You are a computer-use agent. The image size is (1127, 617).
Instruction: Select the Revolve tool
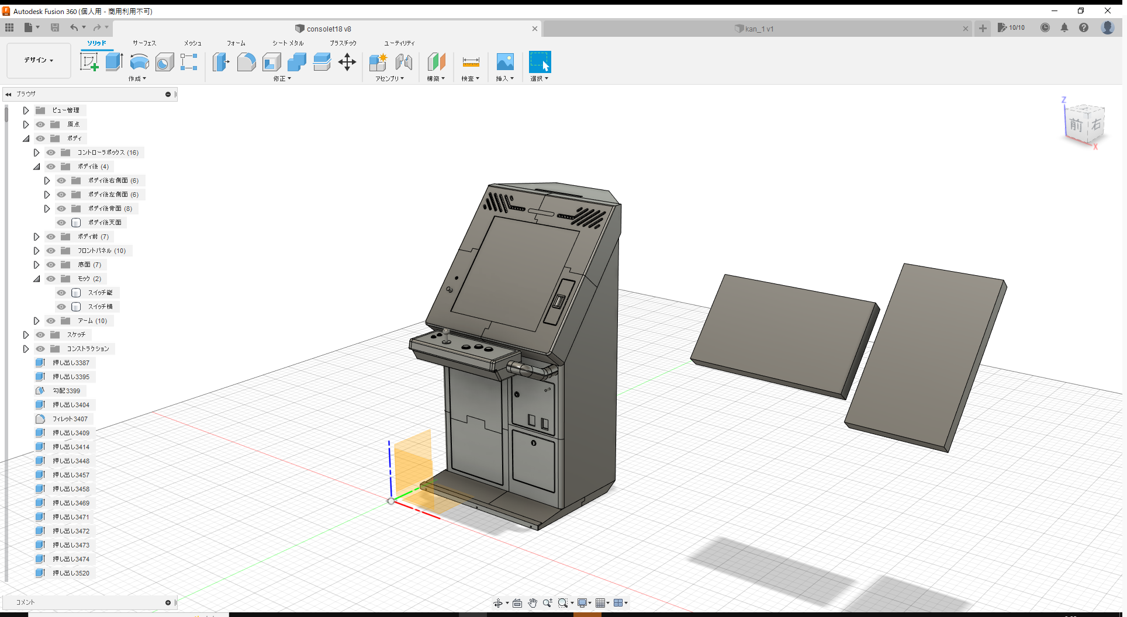[x=139, y=61]
